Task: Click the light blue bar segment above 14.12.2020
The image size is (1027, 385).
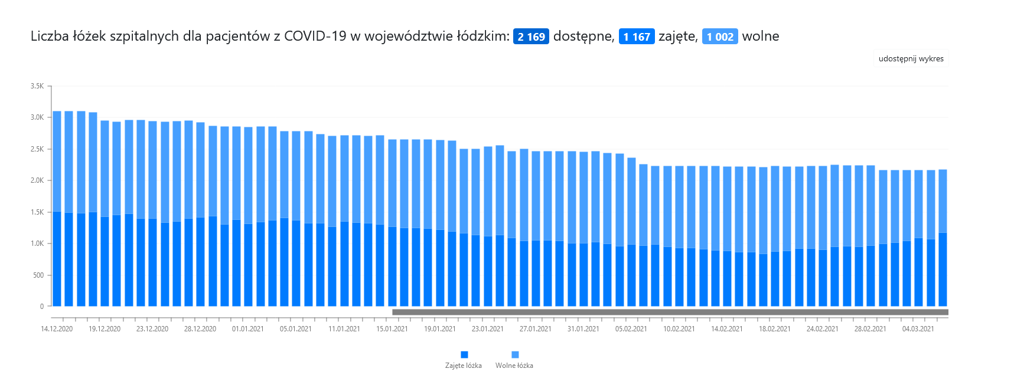Action: 57,162
